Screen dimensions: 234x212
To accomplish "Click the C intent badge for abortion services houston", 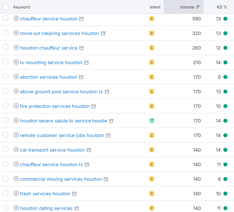I will point(152,77).
